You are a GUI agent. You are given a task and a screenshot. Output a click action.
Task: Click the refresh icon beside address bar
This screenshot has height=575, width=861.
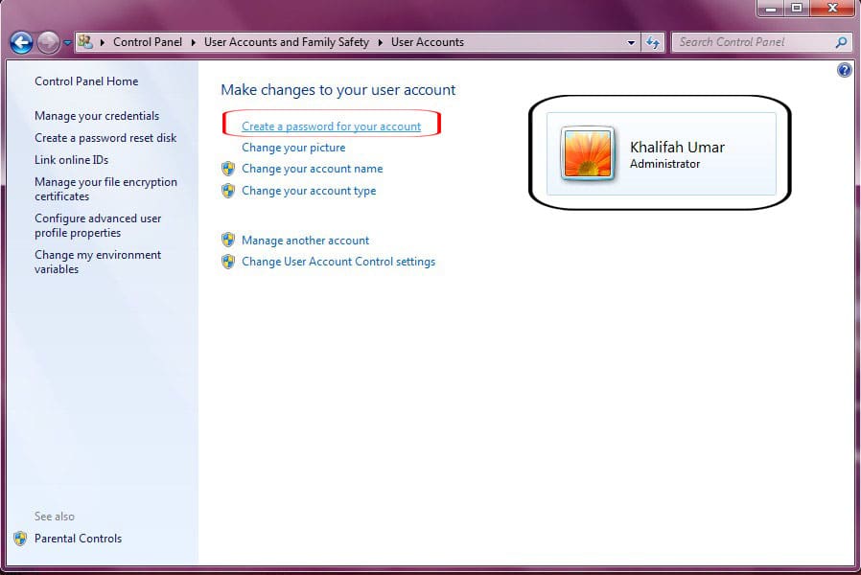pyautogui.click(x=653, y=42)
